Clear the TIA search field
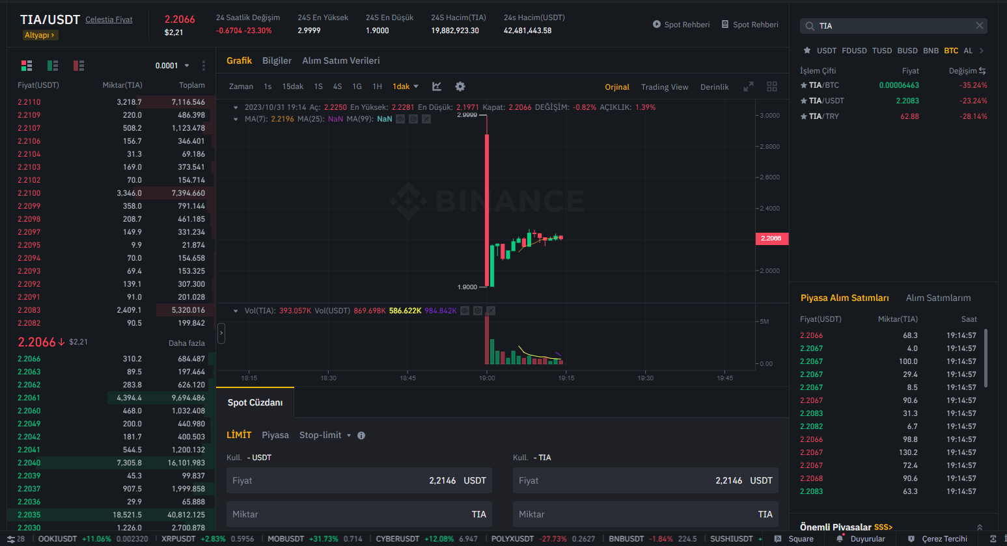 click(980, 25)
